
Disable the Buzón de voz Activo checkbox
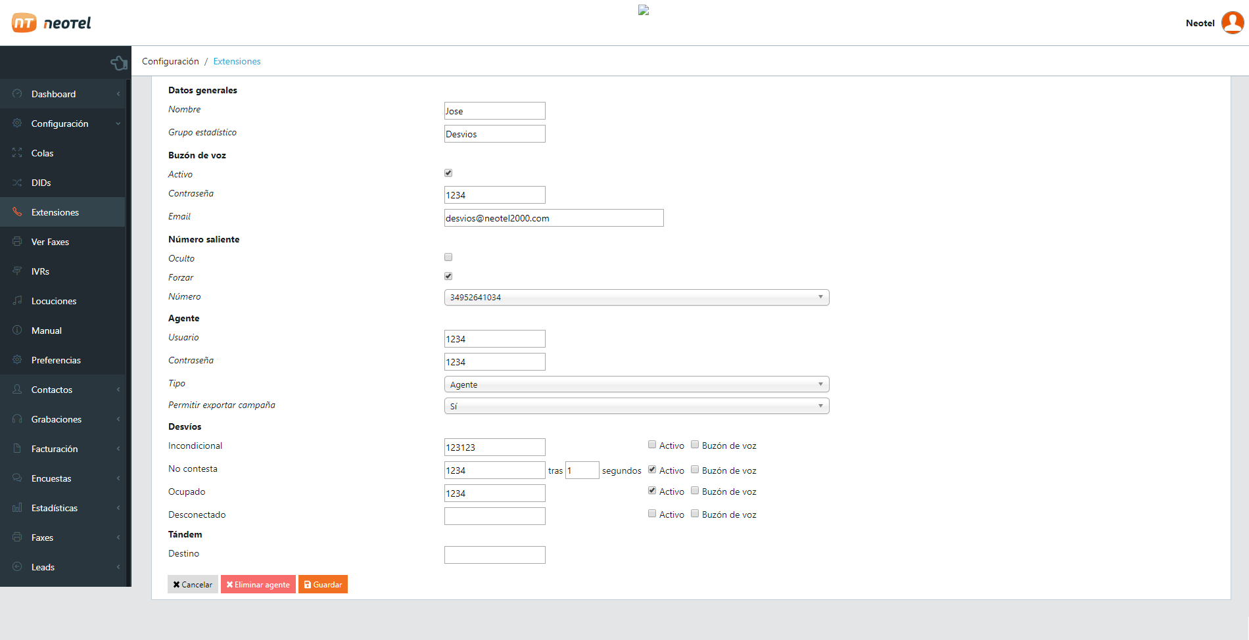[x=448, y=173]
